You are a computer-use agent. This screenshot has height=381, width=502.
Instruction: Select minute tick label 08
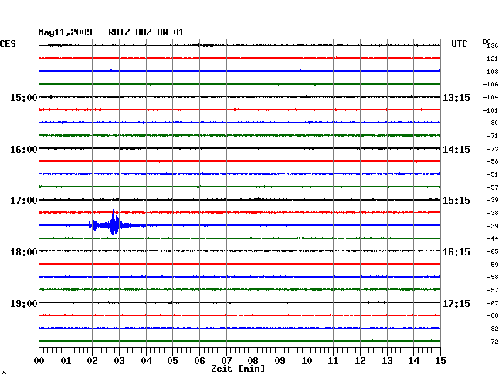coord(253,361)
